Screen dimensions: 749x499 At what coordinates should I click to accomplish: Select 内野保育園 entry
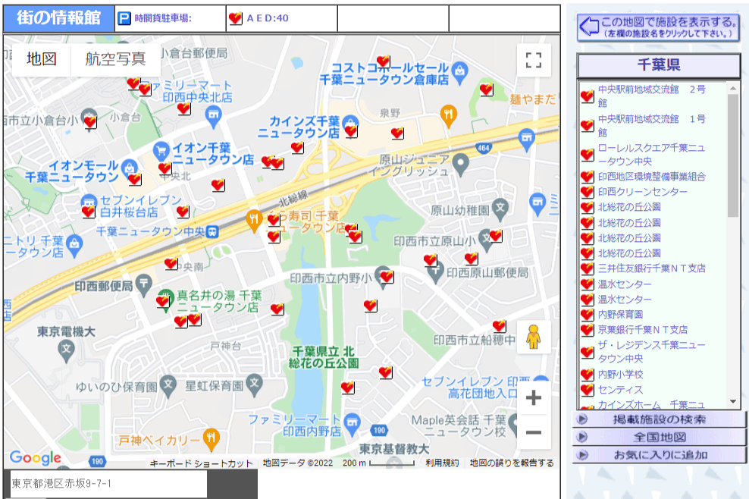point(620,315)
